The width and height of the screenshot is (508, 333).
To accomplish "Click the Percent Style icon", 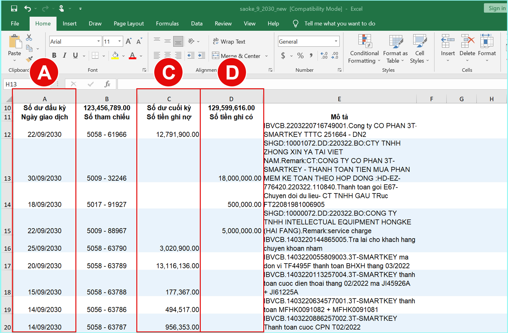I will [300, 56].
